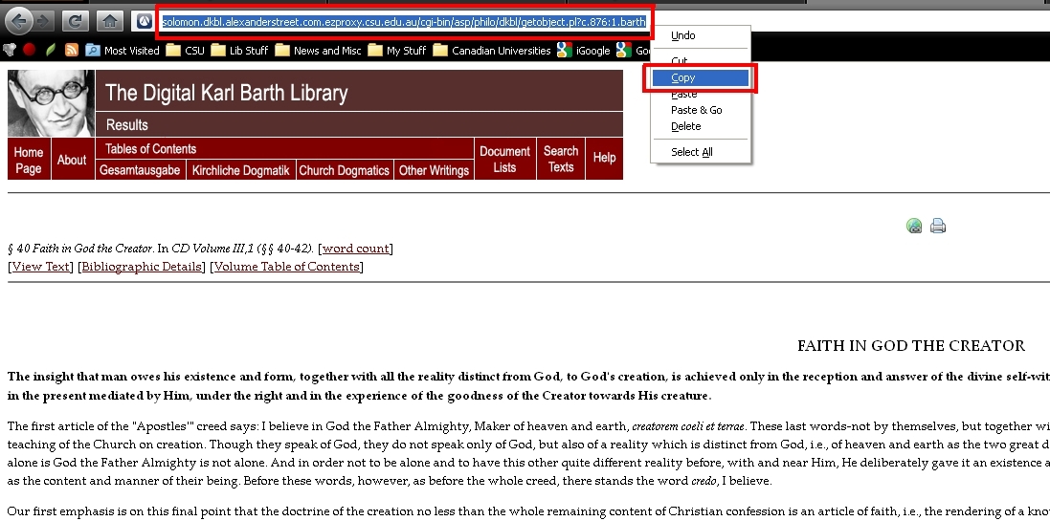The width and height of the screenshot is (1050, 521).
Task: Choose Copy in the context menu
Action: [701, 77]
